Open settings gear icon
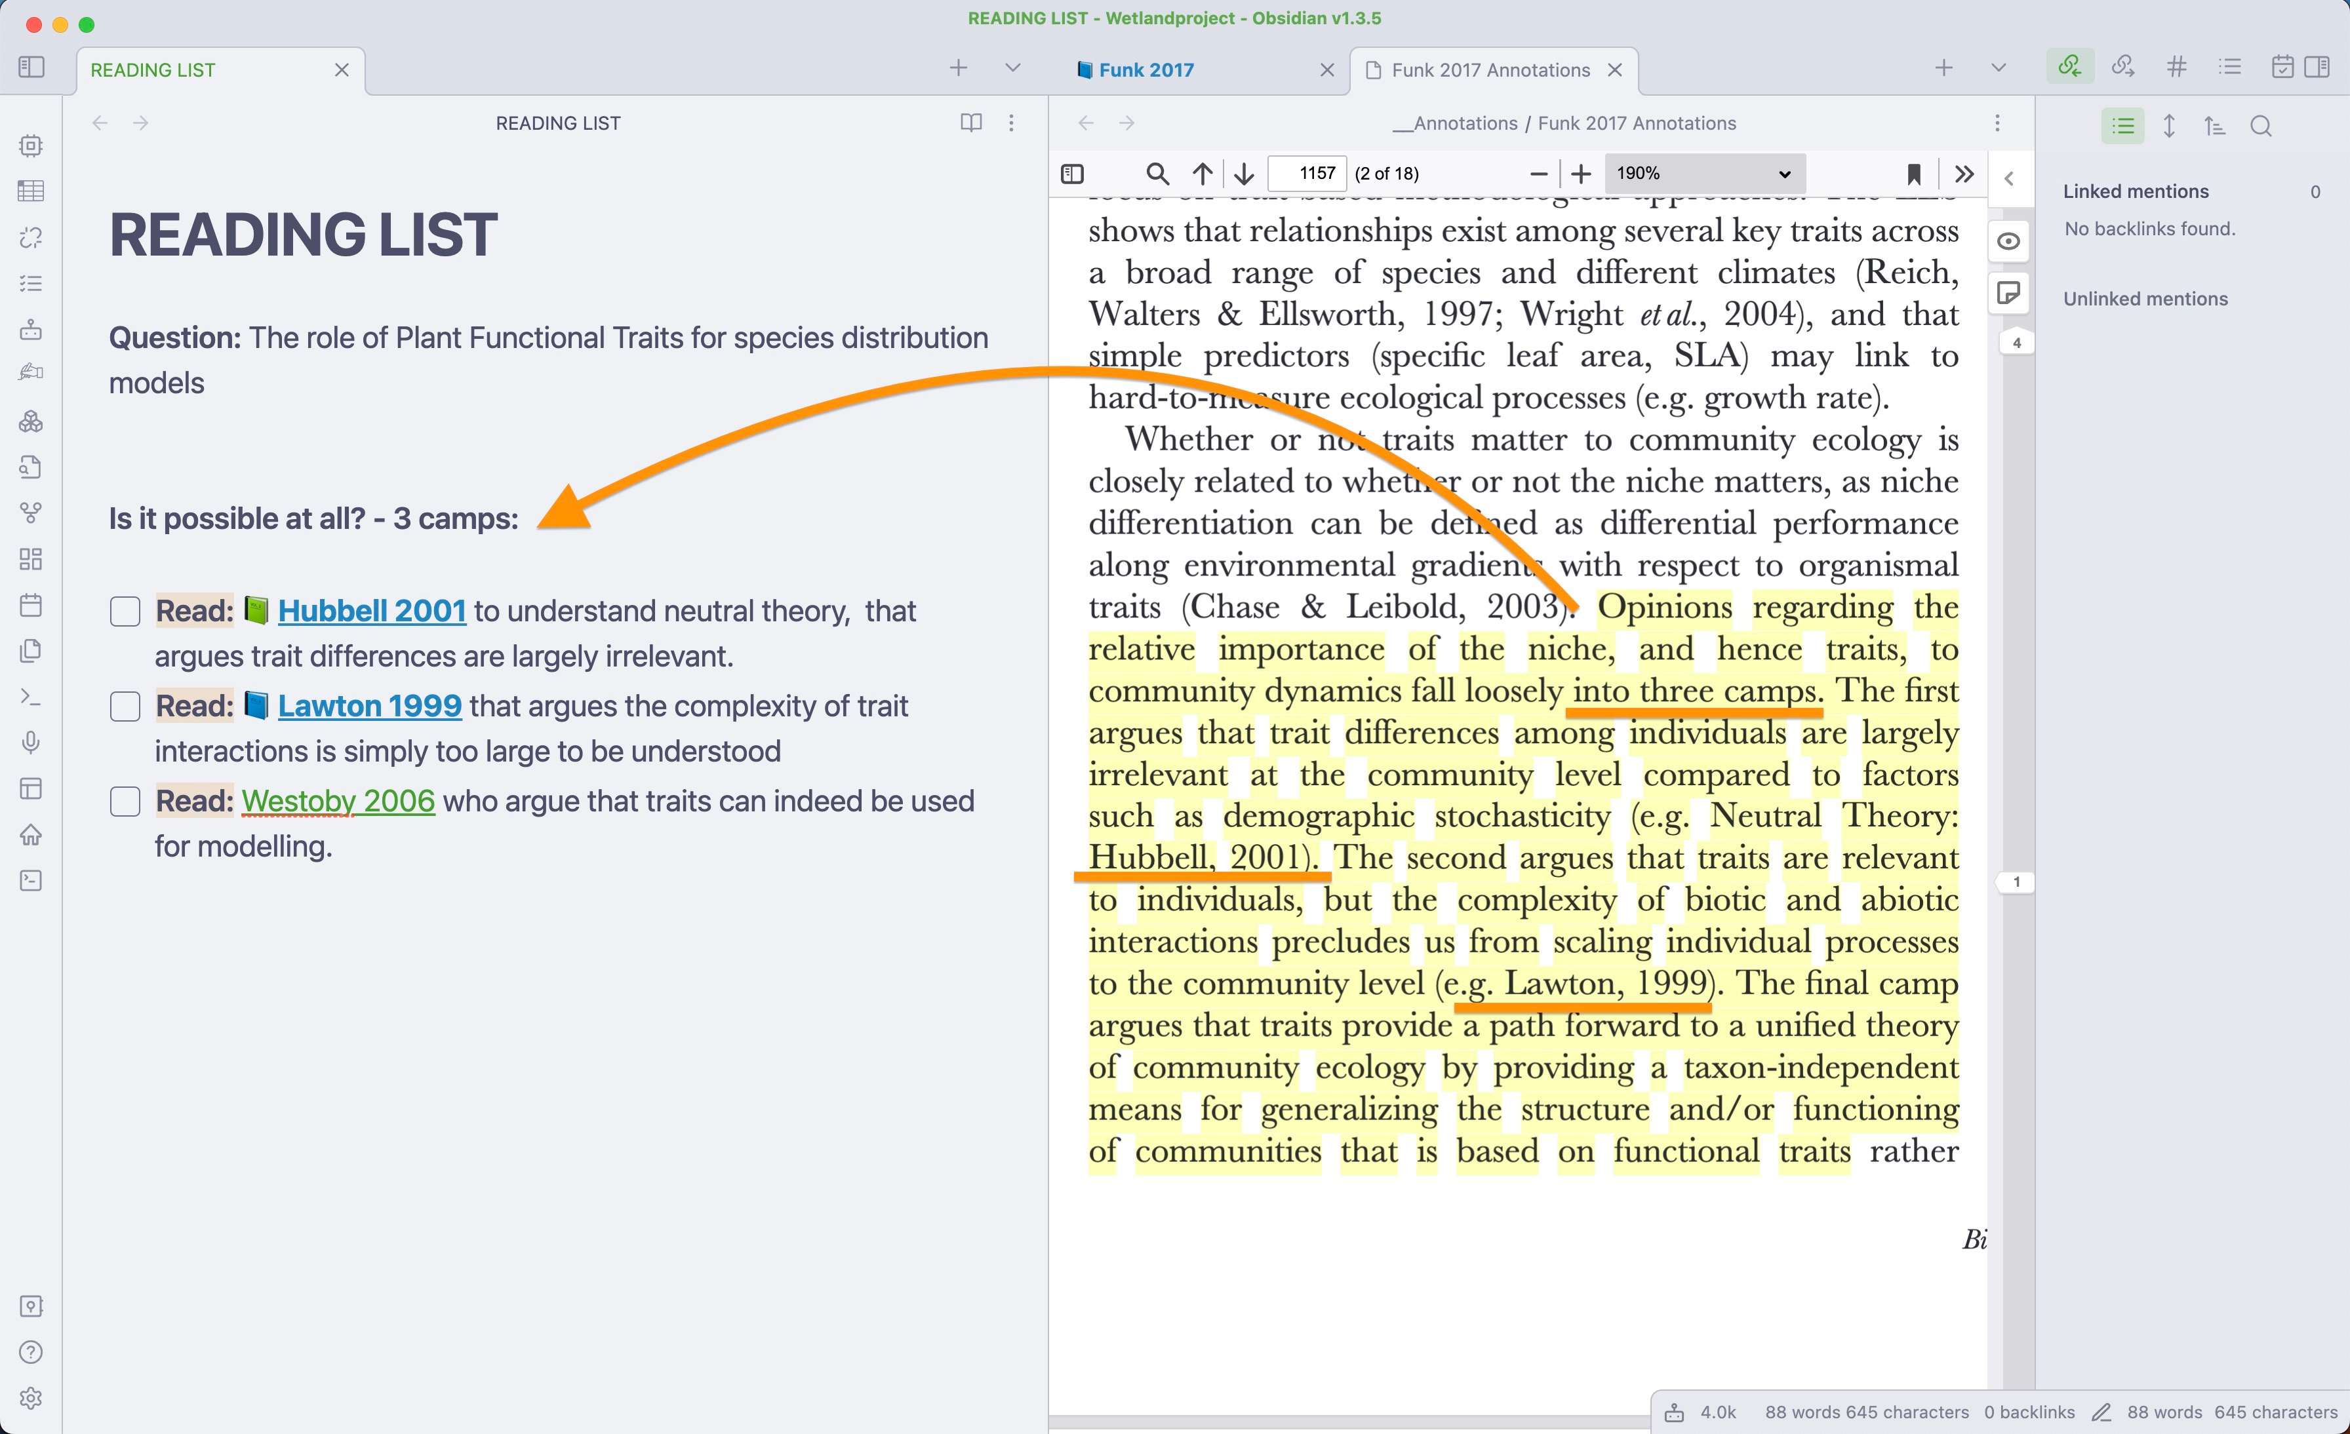The height and width of the screenshot is (1434, 2350). tap(31, 1398)
